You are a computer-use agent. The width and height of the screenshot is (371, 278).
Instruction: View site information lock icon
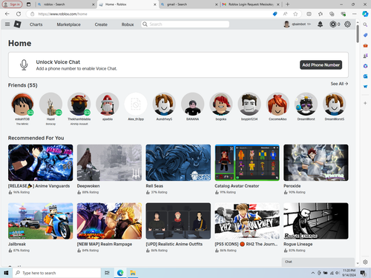click(32, 14)
